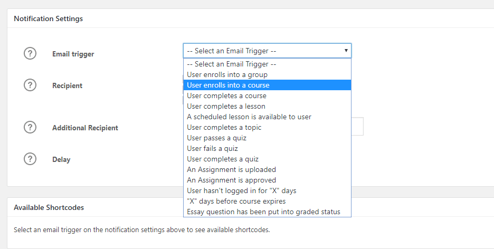Select 'User enrolls into a course' option
Screen dimensions: 494x249
[x=228, y=85]
